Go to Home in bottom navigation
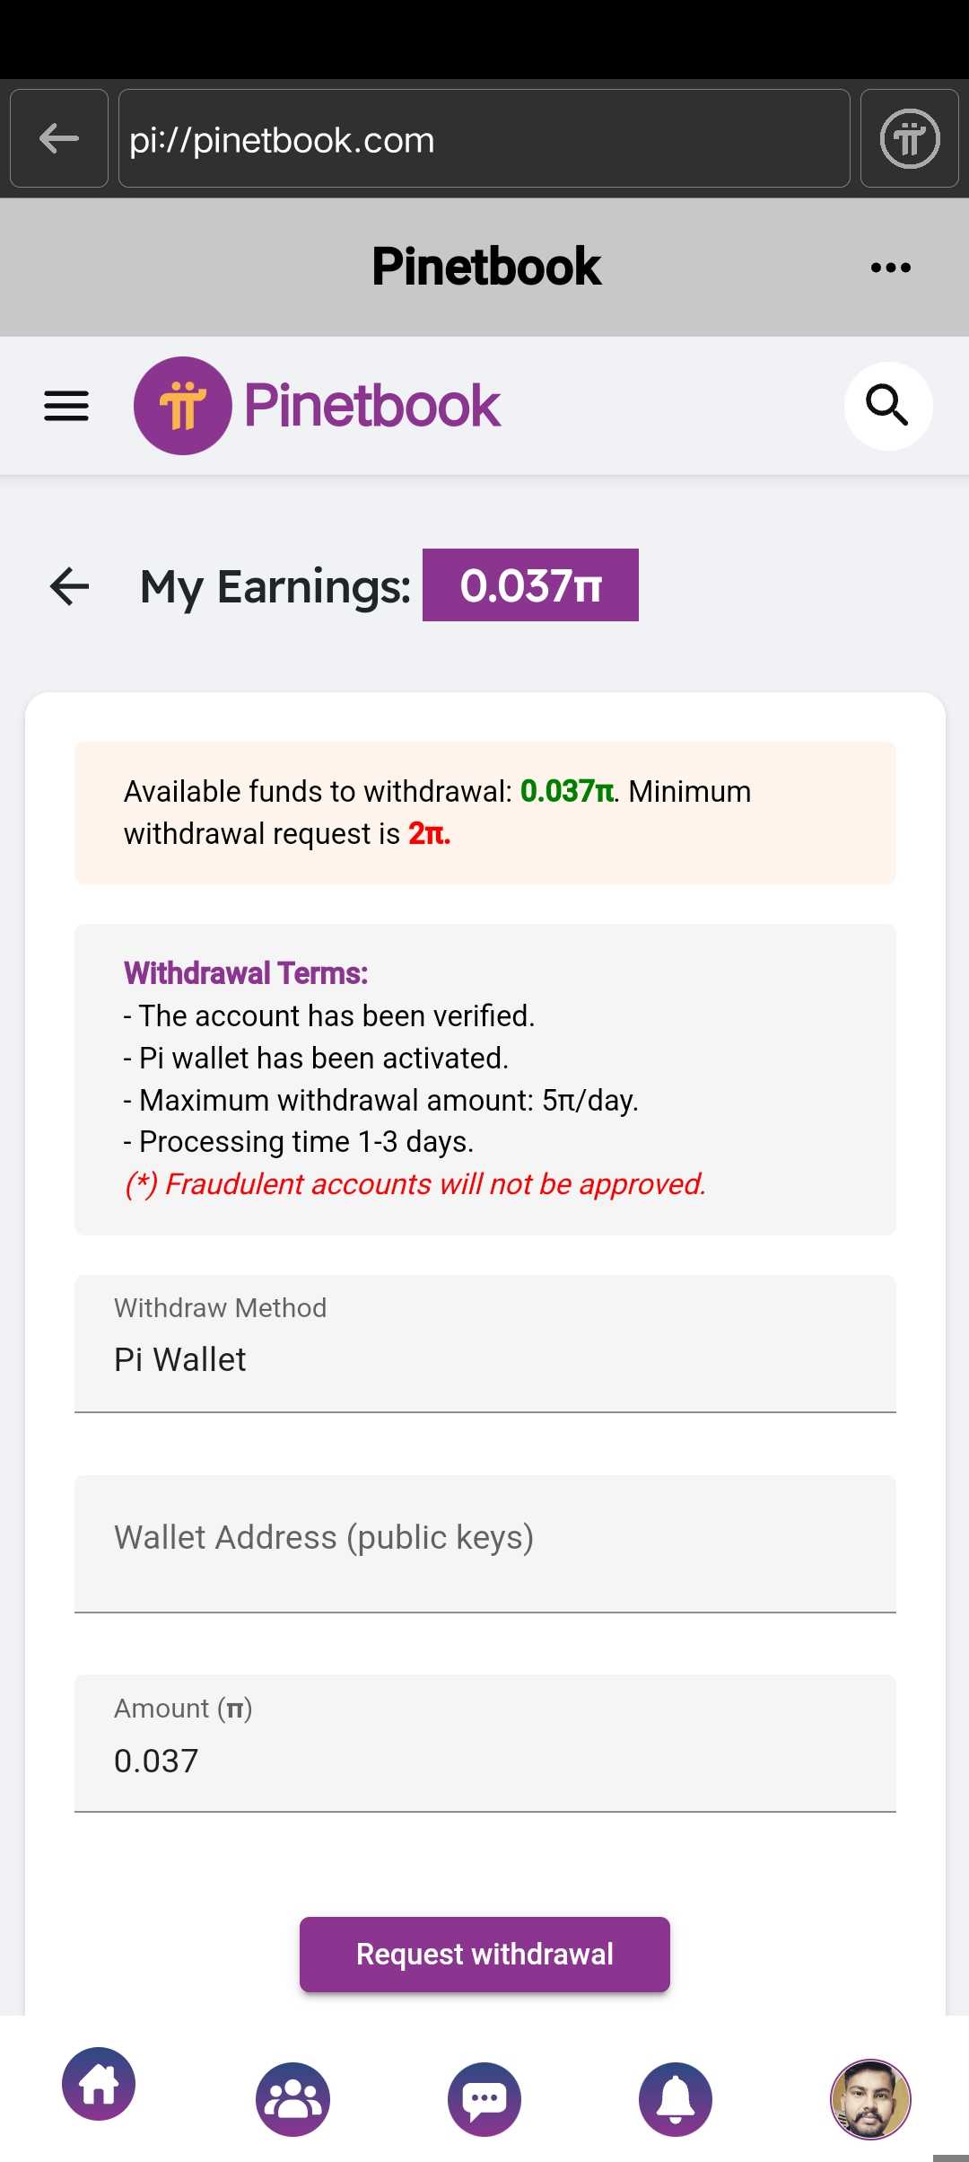The width and height of the screenshot is (969, 2162). pos(99,2084)
